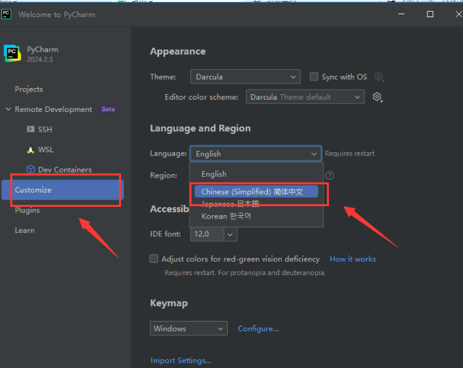The height and width of the screenshot is (368, 463).
Task: Choose Japanese language option
Action: [x=256, y=203]
